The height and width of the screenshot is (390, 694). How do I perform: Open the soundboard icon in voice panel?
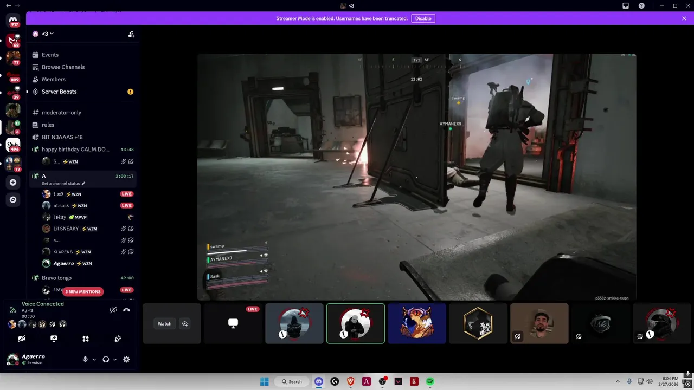pos(118,339)
